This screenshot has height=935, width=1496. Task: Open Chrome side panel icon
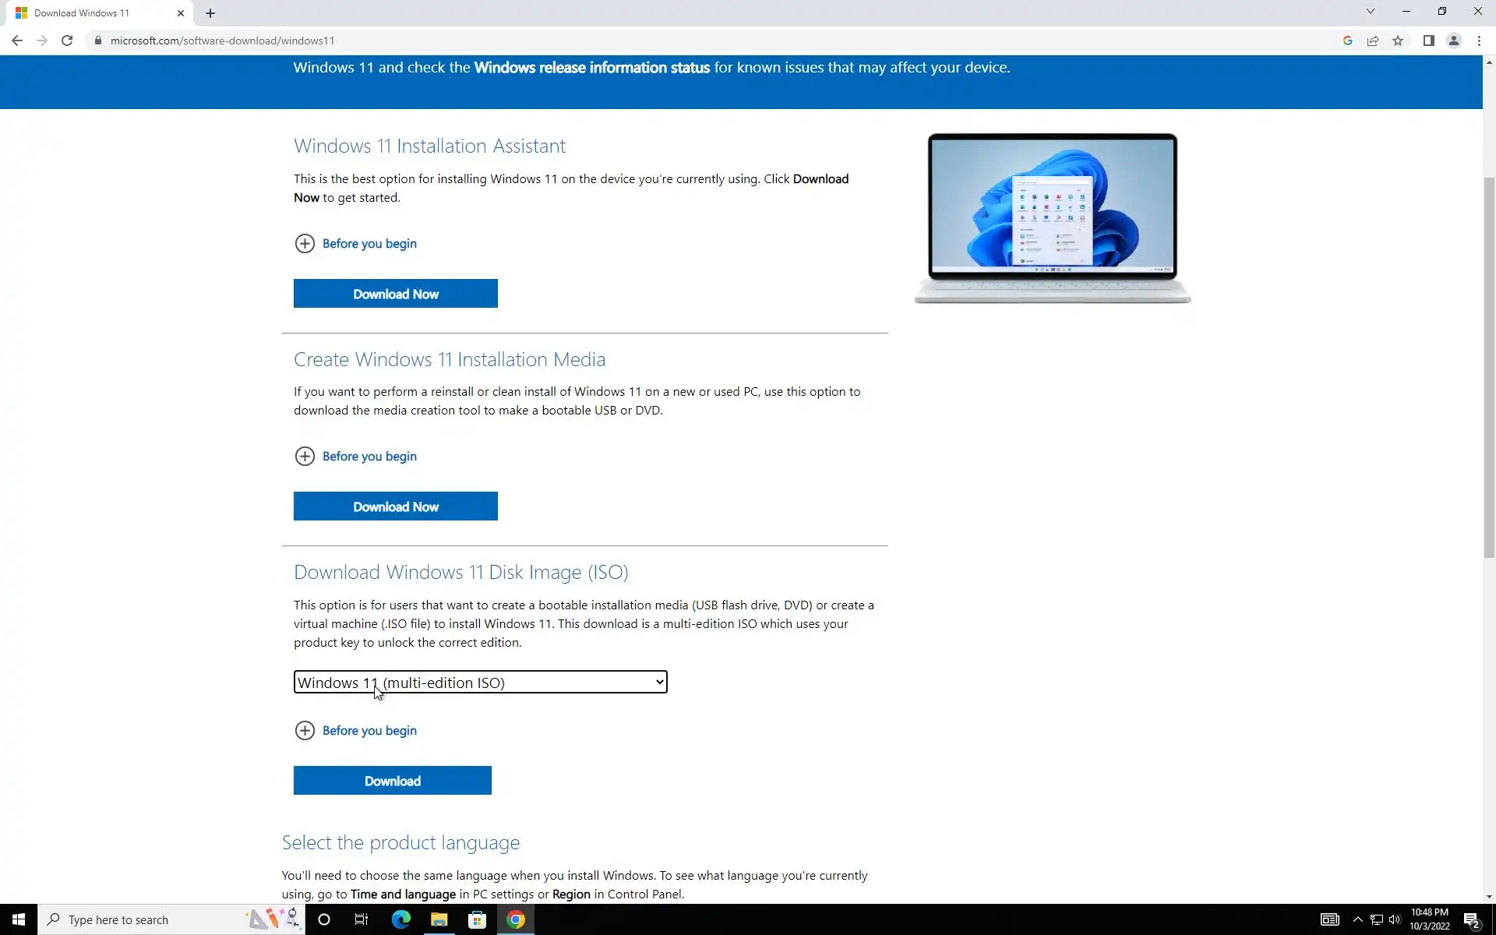1428,41
